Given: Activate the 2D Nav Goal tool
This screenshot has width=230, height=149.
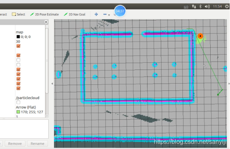Looking at the screenshot, I should coord(75,14).
